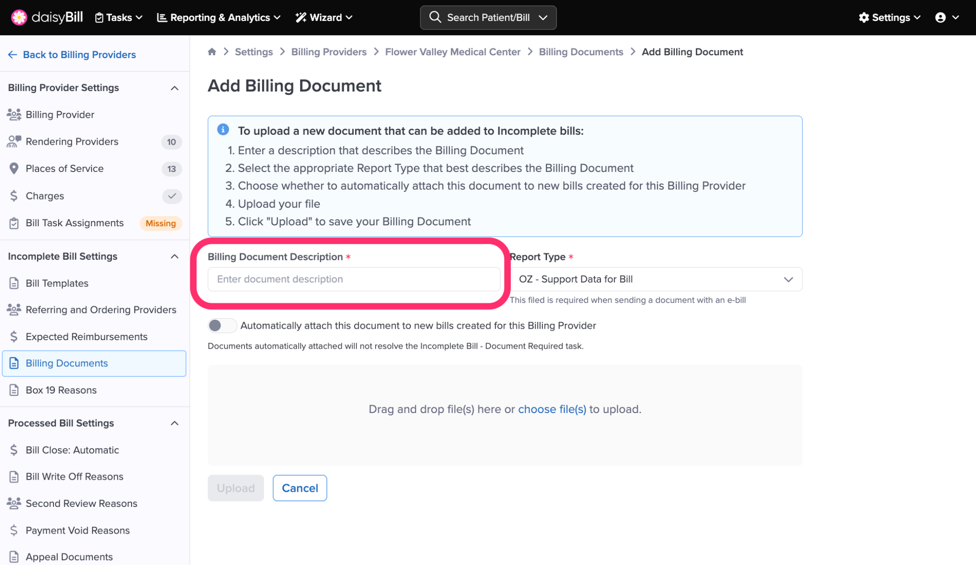976x565 pixels.
Task: Click the daisyBill flower logo icon
Action: tap(19, 18)
